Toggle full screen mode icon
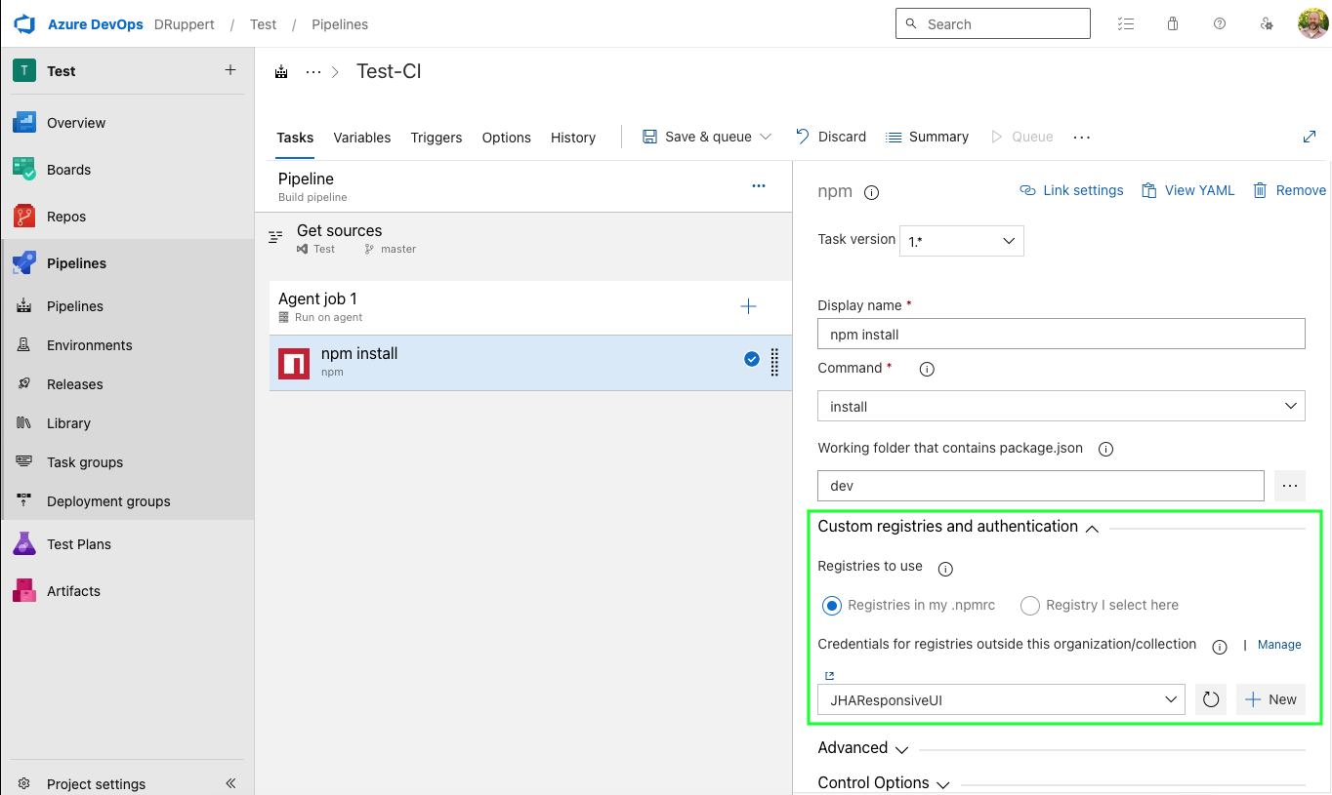Screen dimensions: 1332x795 [1310, 138]
